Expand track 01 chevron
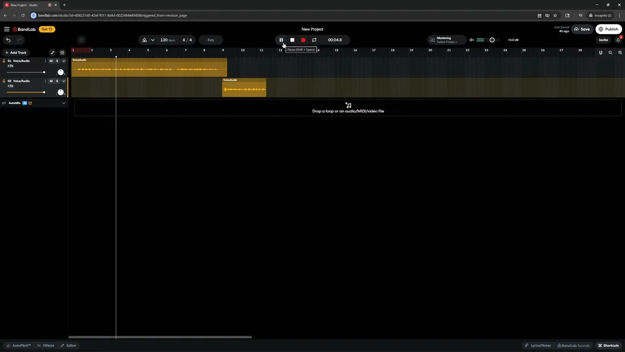 click(63, 61)
